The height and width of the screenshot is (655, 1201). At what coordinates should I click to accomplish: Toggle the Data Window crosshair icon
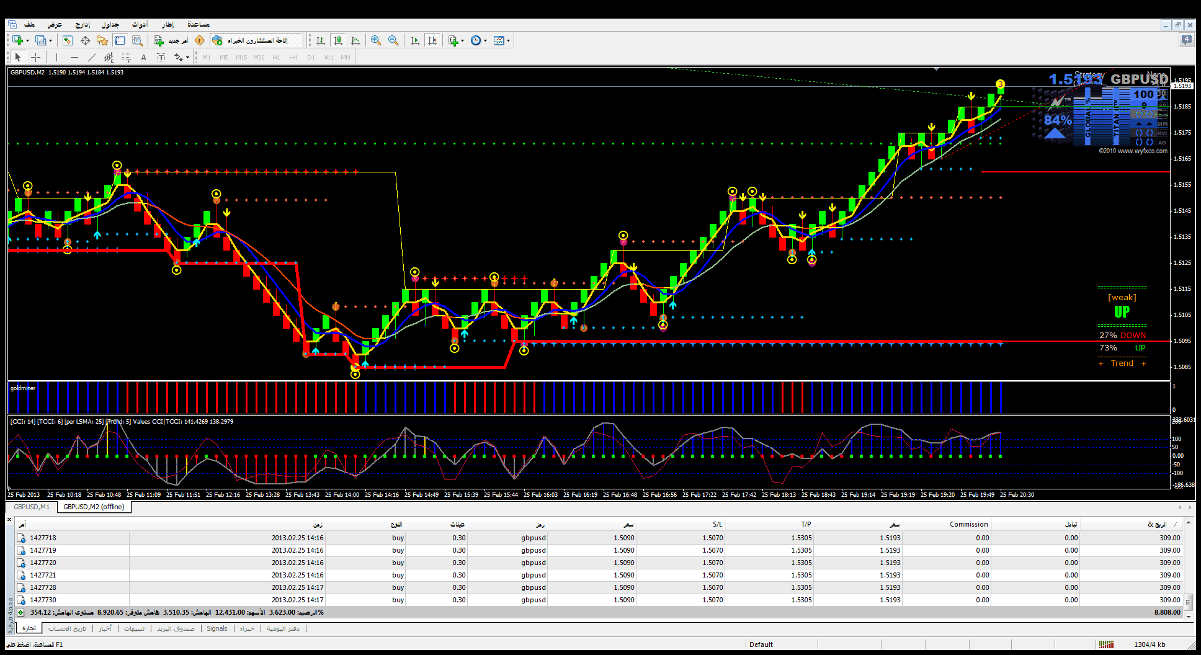tap(85, 40)
